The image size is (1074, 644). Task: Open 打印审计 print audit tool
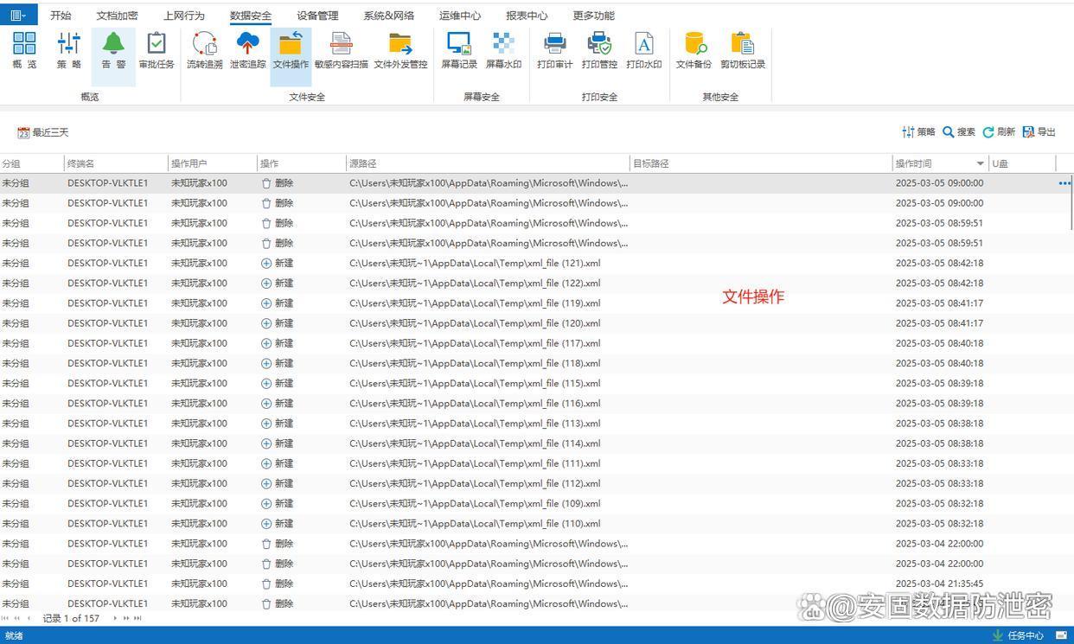point(554,50)
